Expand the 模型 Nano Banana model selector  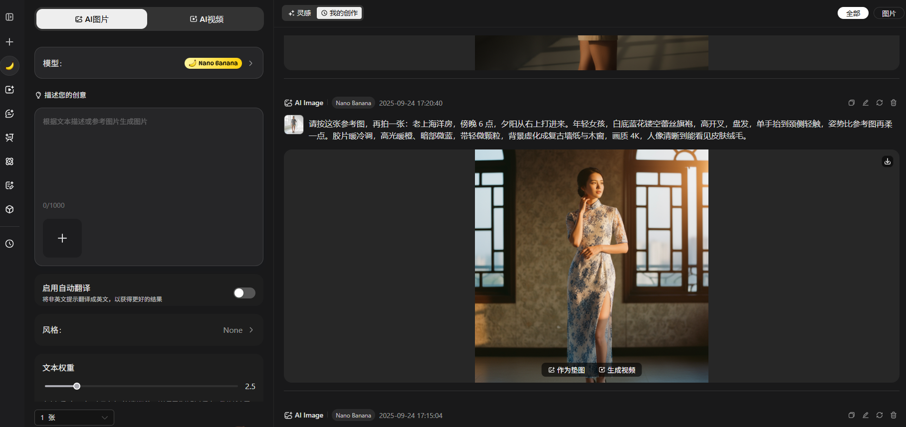(149, 63)
